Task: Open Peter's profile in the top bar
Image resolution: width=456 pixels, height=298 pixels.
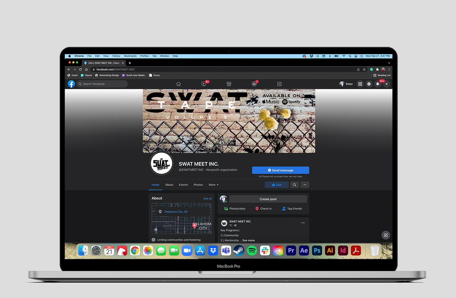Action: point(346,84)
